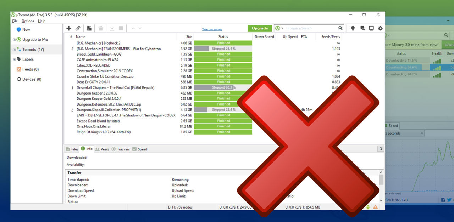Switch to the Trackers tab
The width and height of the screenshot is (454, 222).
click(x=121, y=149)
